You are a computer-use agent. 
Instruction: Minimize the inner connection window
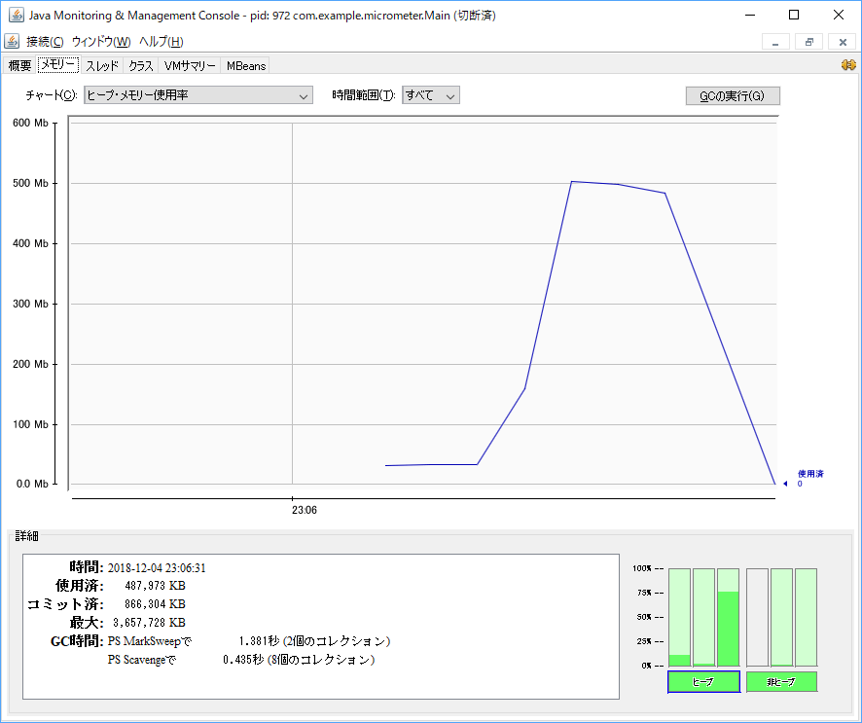(x=775, y=42)
